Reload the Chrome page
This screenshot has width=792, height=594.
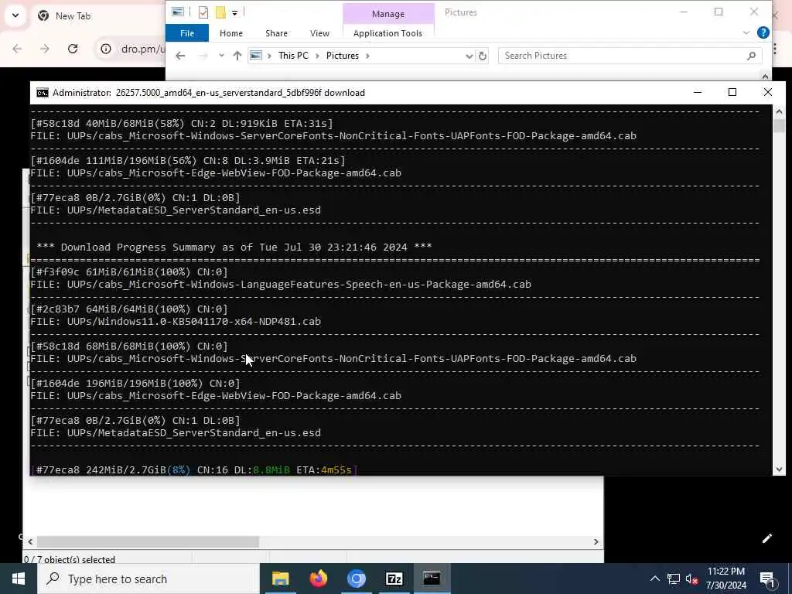(73, 49)
